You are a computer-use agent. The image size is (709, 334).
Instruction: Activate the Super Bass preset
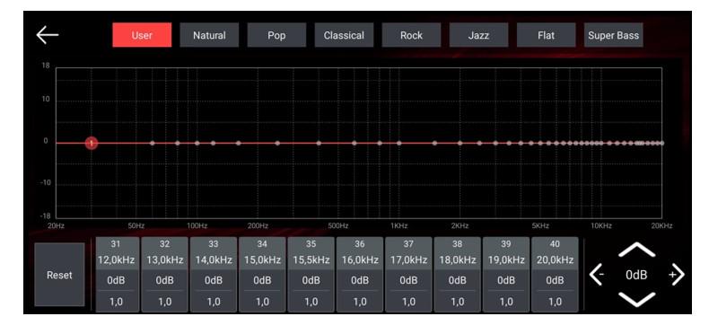pos(614,35)
